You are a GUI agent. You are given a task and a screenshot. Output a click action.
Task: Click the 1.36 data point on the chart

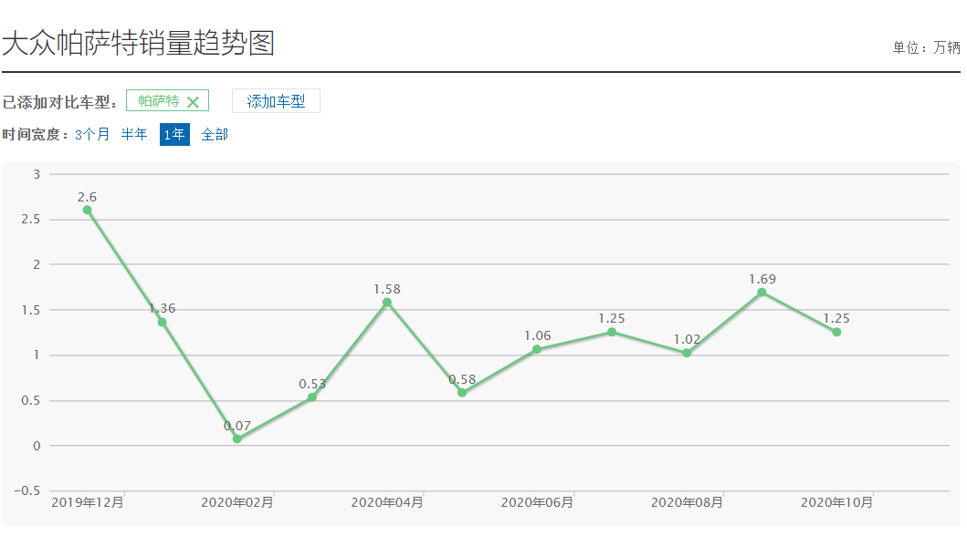pyautogui.click(x=163, y=322)
